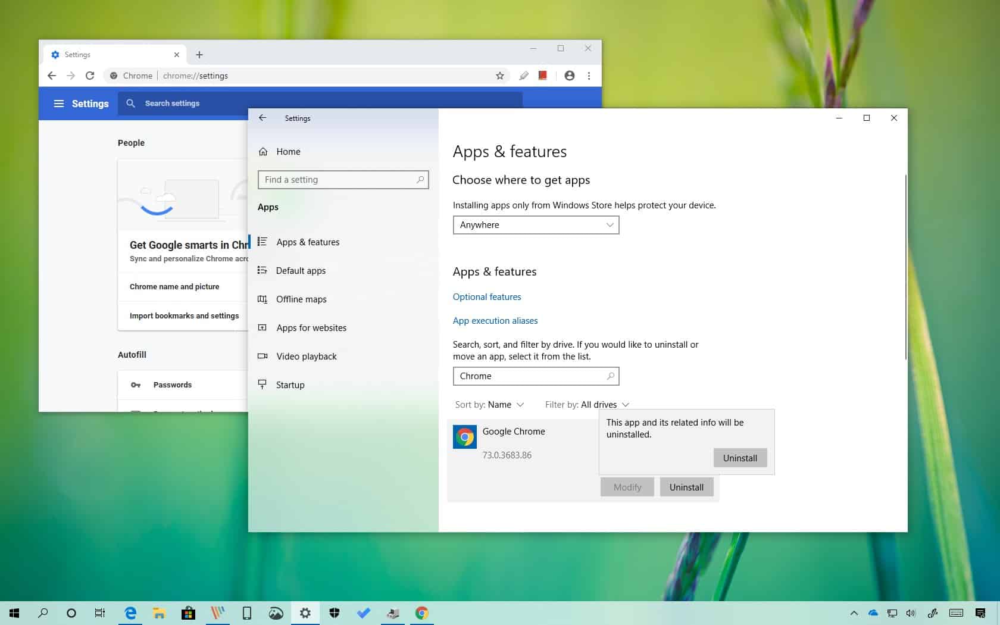Click the pen extension icon in Chrome
Image resolution: width=1000 pixels, height=625 pixels.
tap(524, 76)
